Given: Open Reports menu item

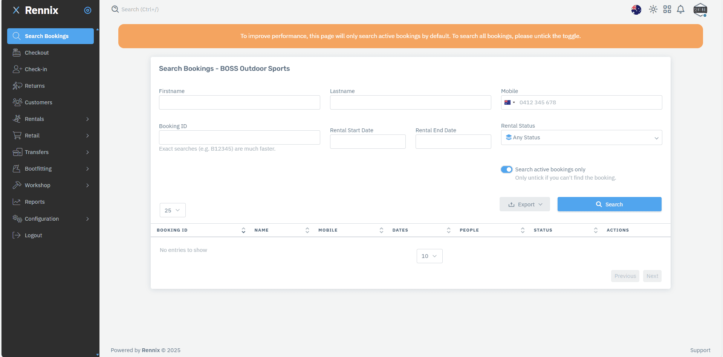Looking at the screenshot, I should point(50,202).
